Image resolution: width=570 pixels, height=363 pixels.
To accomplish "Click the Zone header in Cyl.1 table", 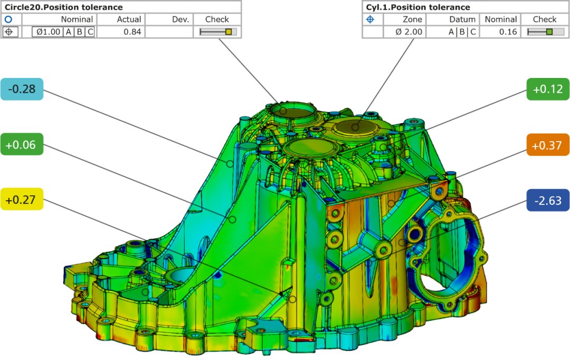I will point(412,19).
